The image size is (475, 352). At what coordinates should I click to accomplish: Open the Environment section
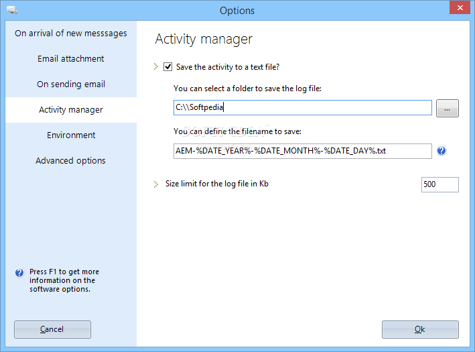71,135
